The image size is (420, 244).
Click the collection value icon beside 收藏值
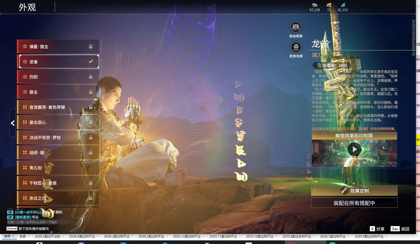319,65
